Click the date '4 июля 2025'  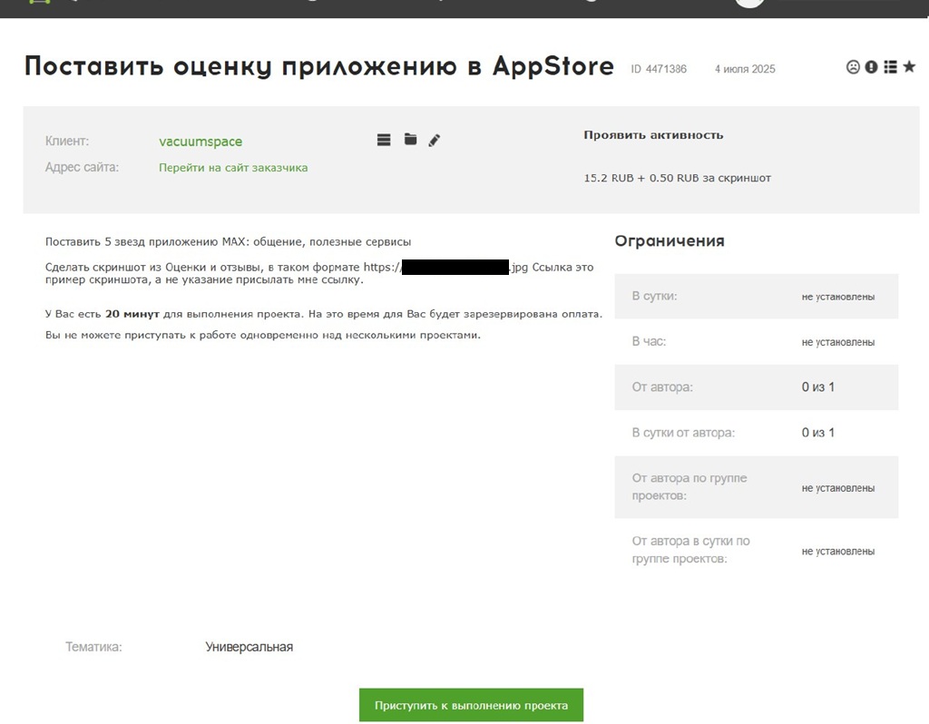(x=745, y=69)
